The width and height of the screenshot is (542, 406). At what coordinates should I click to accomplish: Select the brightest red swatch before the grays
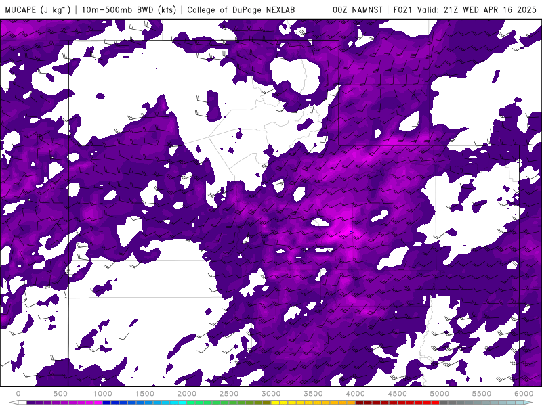coord(435,402)
